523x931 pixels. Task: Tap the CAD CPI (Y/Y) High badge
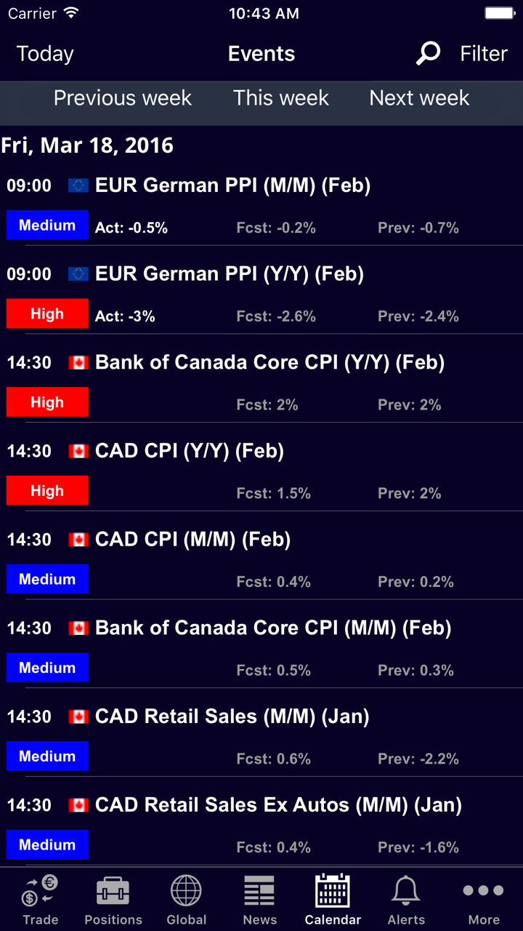click(47, 491)
